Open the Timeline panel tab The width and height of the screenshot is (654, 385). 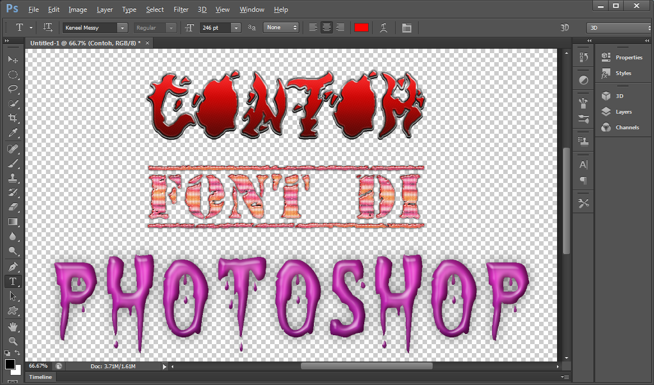40,377
